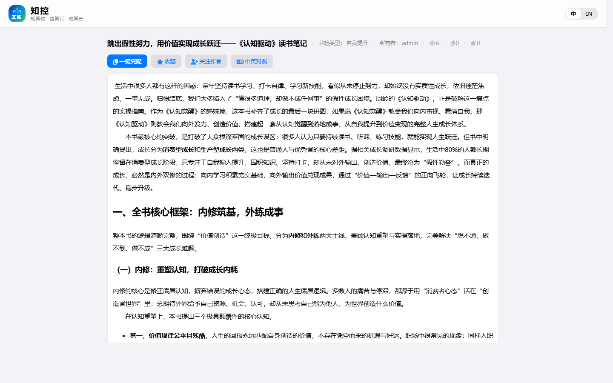Screen dimensions: 613x383
Task: Click the 一键克隆 button
Action: click(127, 61)
